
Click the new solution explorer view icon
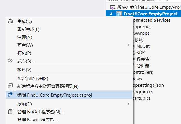[x=10, y=86]
